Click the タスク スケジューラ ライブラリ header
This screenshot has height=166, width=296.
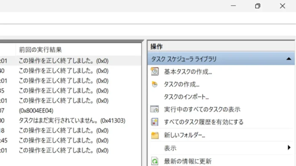[221, 59]
